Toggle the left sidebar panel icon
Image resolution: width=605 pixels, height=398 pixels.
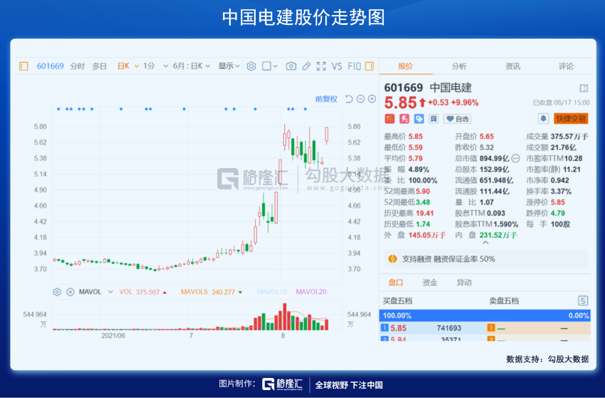coord(24,66)
